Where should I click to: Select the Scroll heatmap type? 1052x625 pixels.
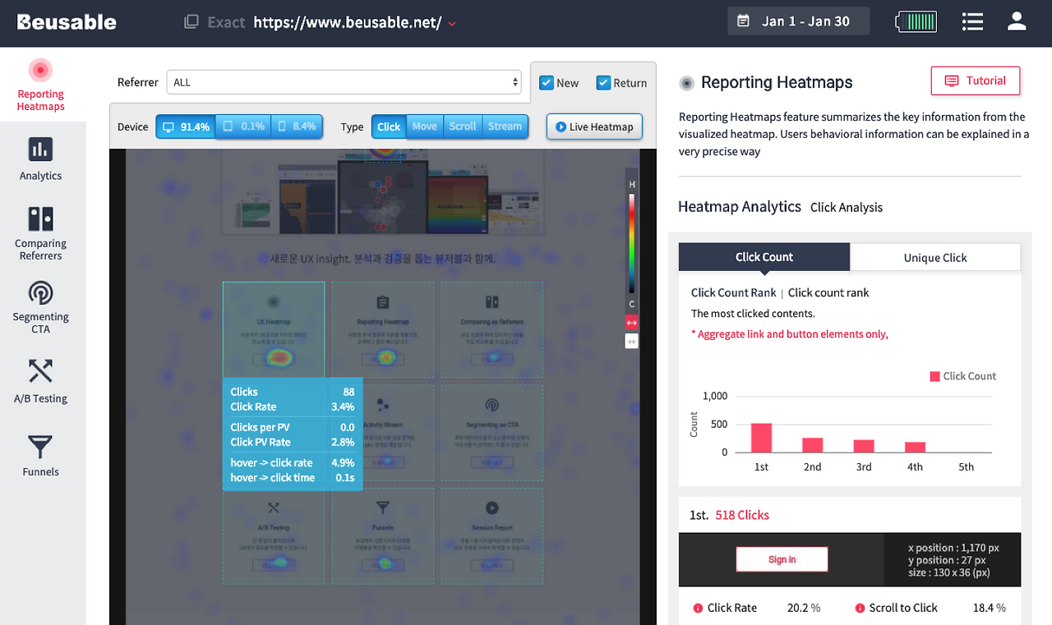coord(463,126)
